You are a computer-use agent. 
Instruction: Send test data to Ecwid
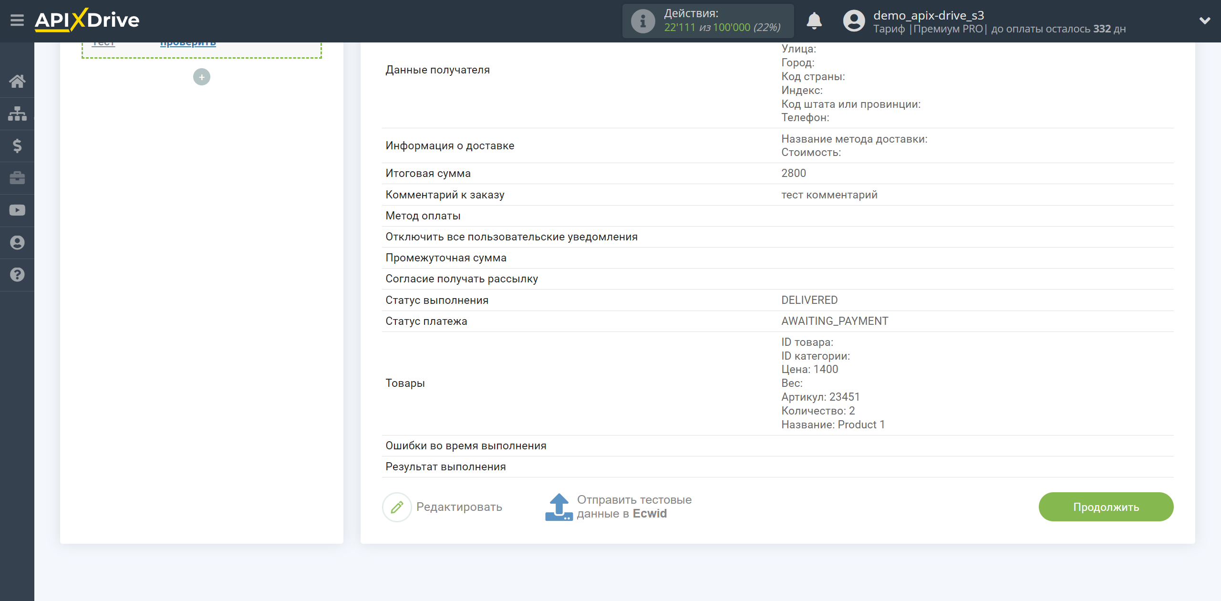click(x=634, y=507)
